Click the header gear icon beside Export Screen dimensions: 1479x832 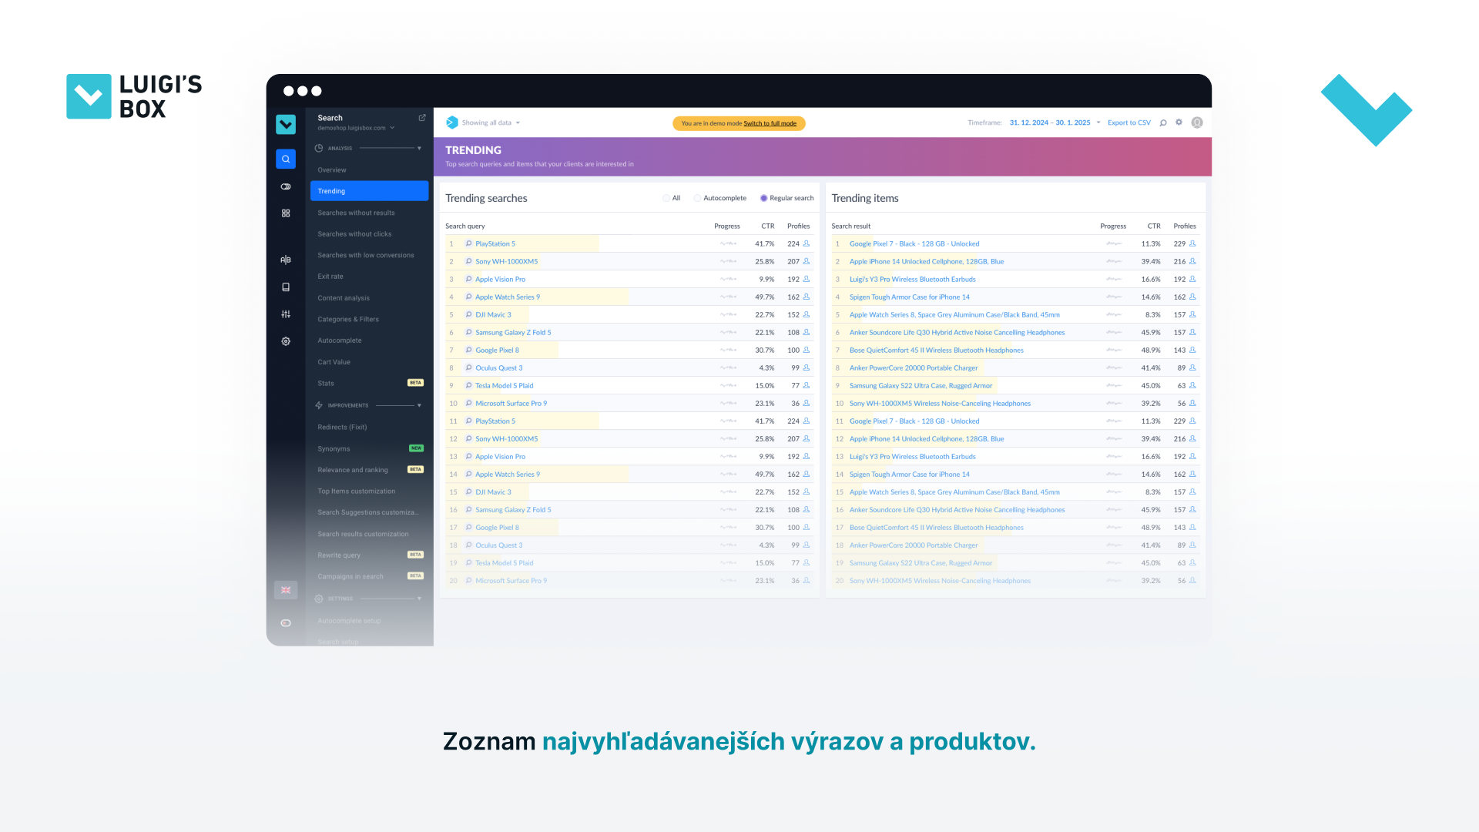coord(1179,122)
